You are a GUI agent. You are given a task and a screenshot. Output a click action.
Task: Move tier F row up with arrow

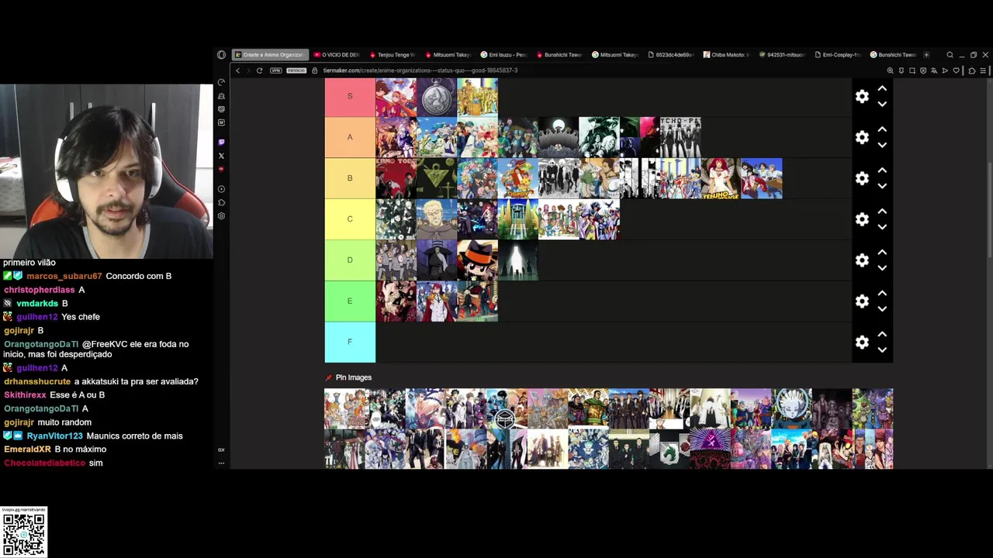coord(882,334)
